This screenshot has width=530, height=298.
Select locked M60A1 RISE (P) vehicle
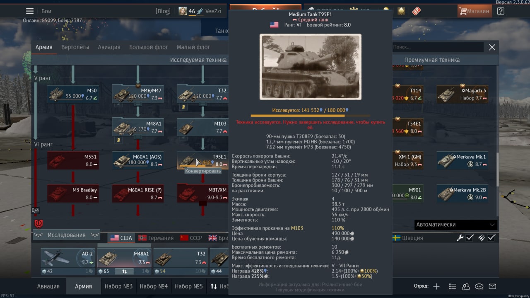[138, 194]
